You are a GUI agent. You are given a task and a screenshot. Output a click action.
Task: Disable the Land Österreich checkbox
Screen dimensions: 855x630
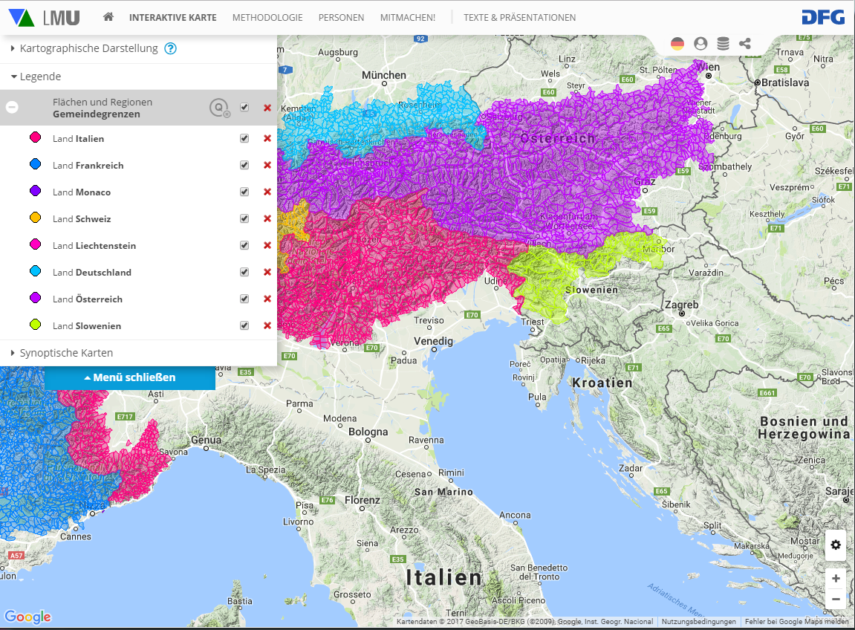coord(244,299)
